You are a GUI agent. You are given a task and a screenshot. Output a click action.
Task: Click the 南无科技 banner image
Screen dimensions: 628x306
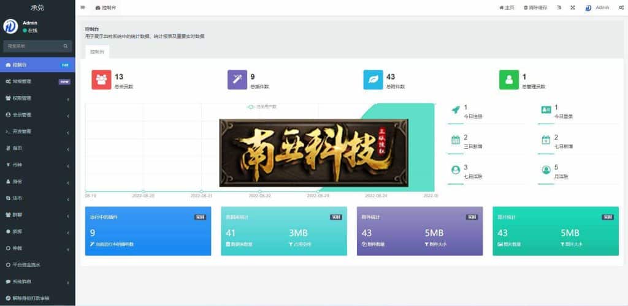click(313, 152)
